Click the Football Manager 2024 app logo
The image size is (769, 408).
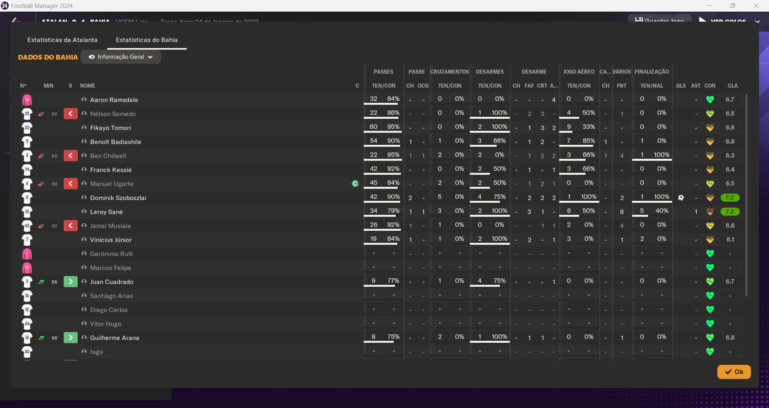[5, 6]
